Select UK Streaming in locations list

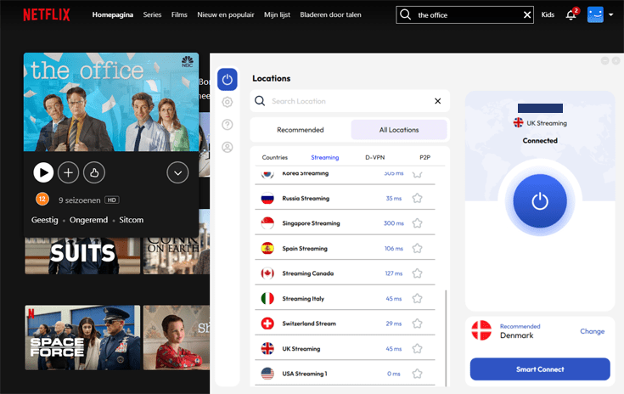pos(345,349)
